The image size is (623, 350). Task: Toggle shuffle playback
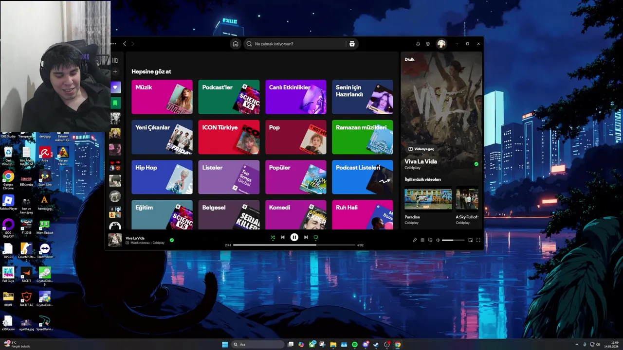point(273,237)
